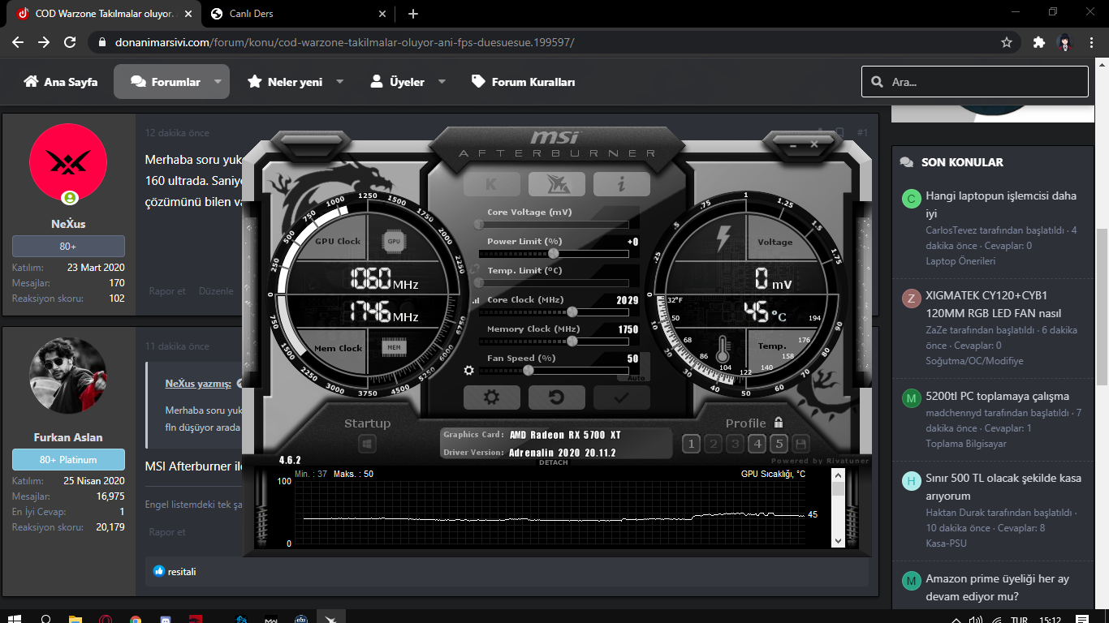Open Forum Kuralları page
Image resolution: width=1109 pixels, height=623 pixels.
click(x=524, y=82)
